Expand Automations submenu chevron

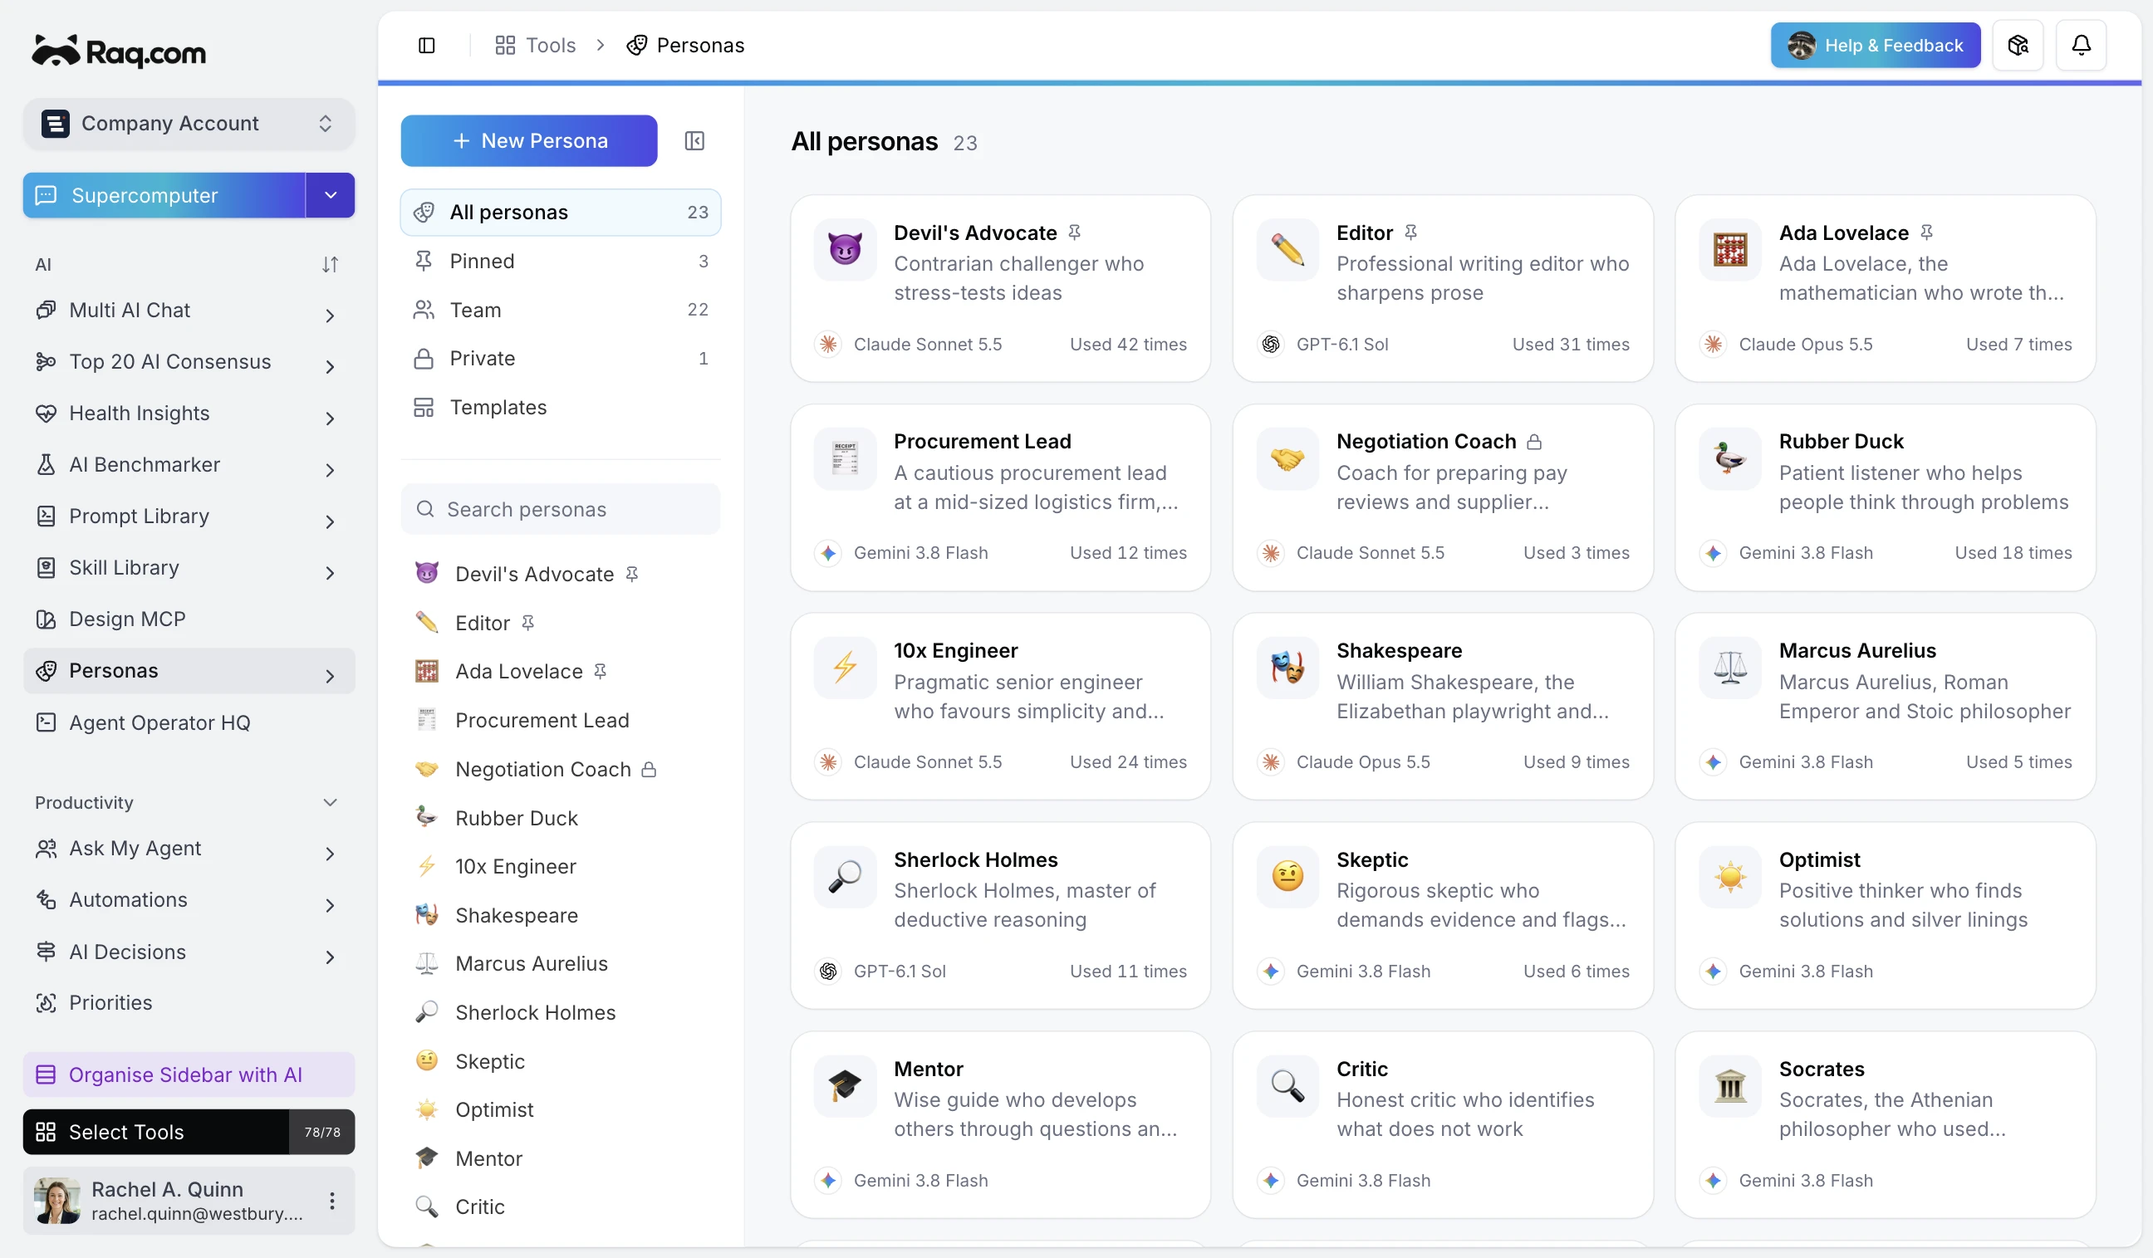tap(330, 904)
